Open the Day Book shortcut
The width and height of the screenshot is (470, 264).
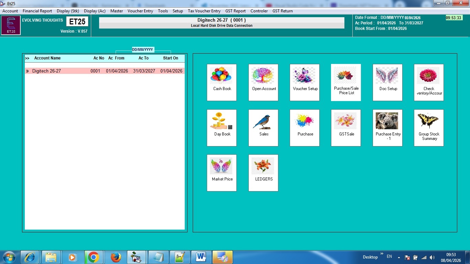click(222, 128)
